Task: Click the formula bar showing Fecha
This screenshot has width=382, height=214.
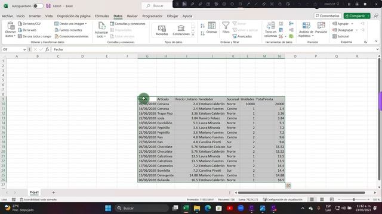Action: coord(214,49)
